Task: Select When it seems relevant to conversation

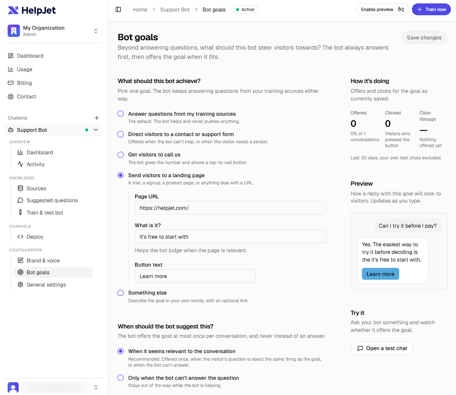Action: coord(120,351)
